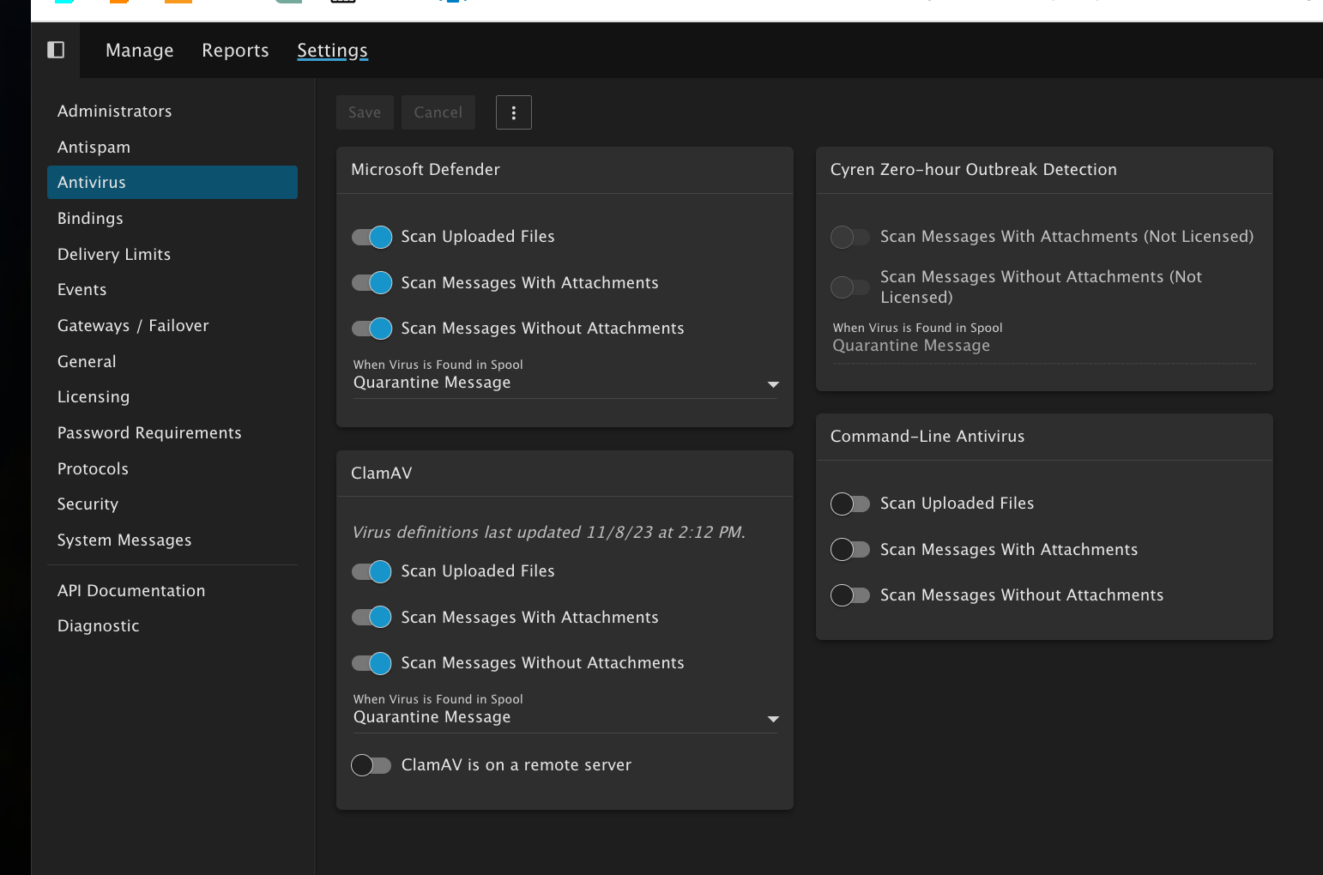Enable Command-Line Antivirus Scan Uploaded Files
The image size is (1323, 875).
850,504
